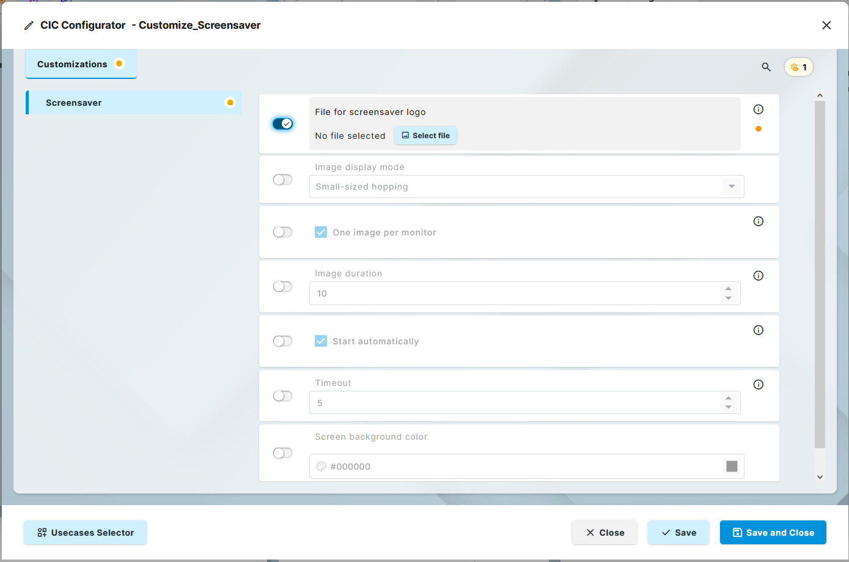The width and height of the screenshot is (849, 562).
Task: Switch to the Customizations tab
Action: (81, 64)
